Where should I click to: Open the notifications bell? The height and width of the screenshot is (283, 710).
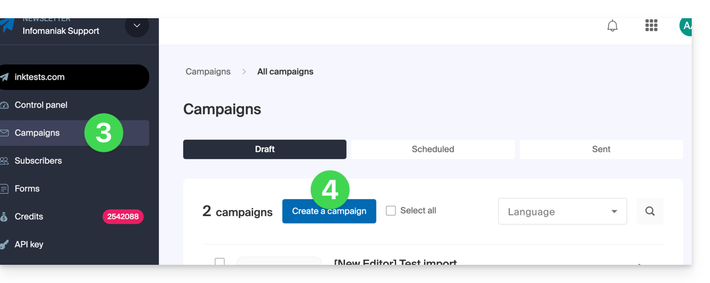[x=613, y=26]
